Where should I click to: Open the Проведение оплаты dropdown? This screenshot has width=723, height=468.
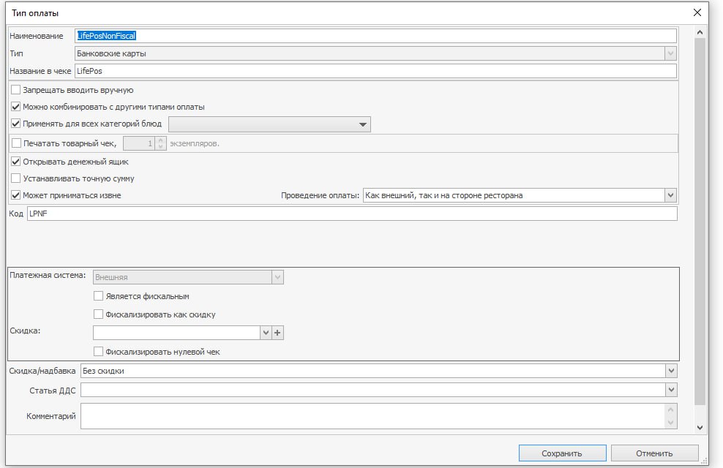(670, 195)
